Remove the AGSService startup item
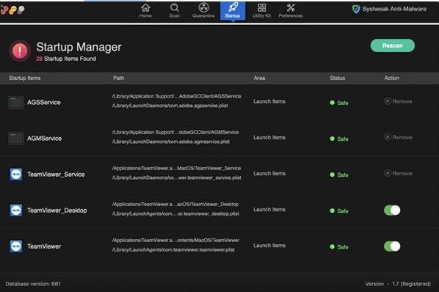The width and height of the screenshot is (439, 292). point(398,101)
